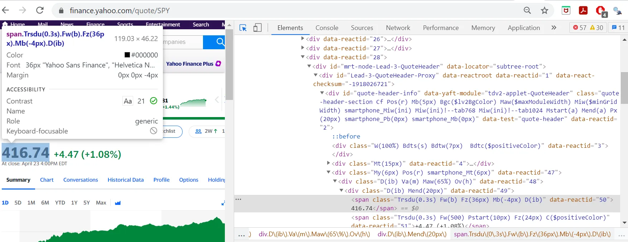Activate the element inspector picker tool
The image size is (628, 242).
click(243, 28)
